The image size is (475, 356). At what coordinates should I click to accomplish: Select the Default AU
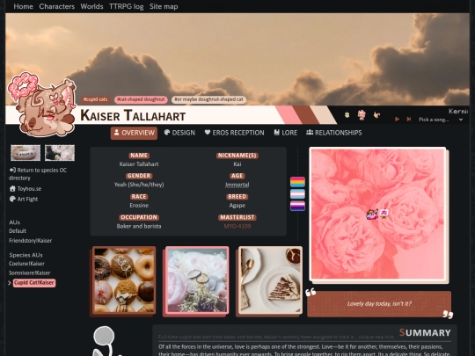point(18,231)
